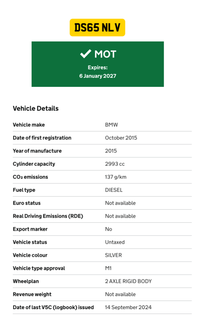This screenshot has width=206, height=327.
Task: Click the SILVER vehicle colour value
Action: pyautogui.click(x=113, y=255)
